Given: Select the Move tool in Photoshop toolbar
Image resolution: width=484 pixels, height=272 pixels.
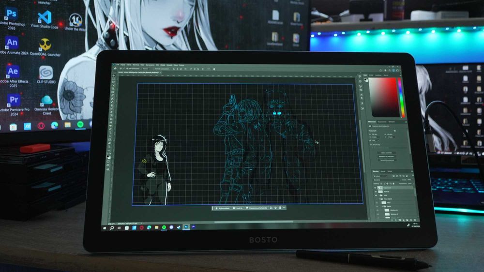Looking at the screenshot, I should (114, 75).
